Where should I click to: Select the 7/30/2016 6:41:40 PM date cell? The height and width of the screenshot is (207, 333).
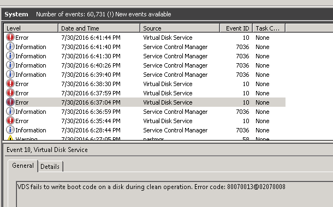click(x=91, y=47)
